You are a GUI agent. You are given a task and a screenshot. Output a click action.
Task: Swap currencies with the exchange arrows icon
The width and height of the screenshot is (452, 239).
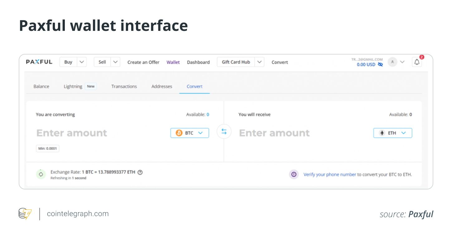[224, 131]
